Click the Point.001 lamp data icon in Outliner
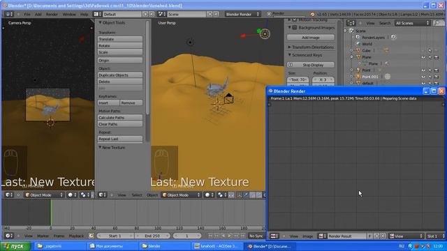 coord(388,77)
